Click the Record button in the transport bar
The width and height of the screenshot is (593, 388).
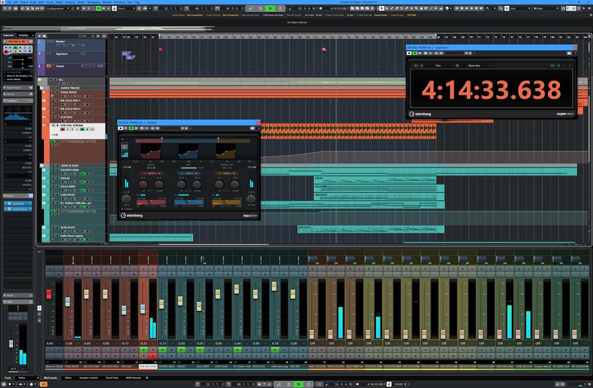[280, 8]
